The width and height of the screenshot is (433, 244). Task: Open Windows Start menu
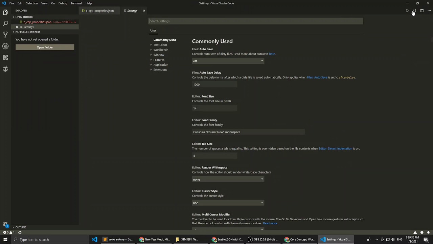(5, 240)
